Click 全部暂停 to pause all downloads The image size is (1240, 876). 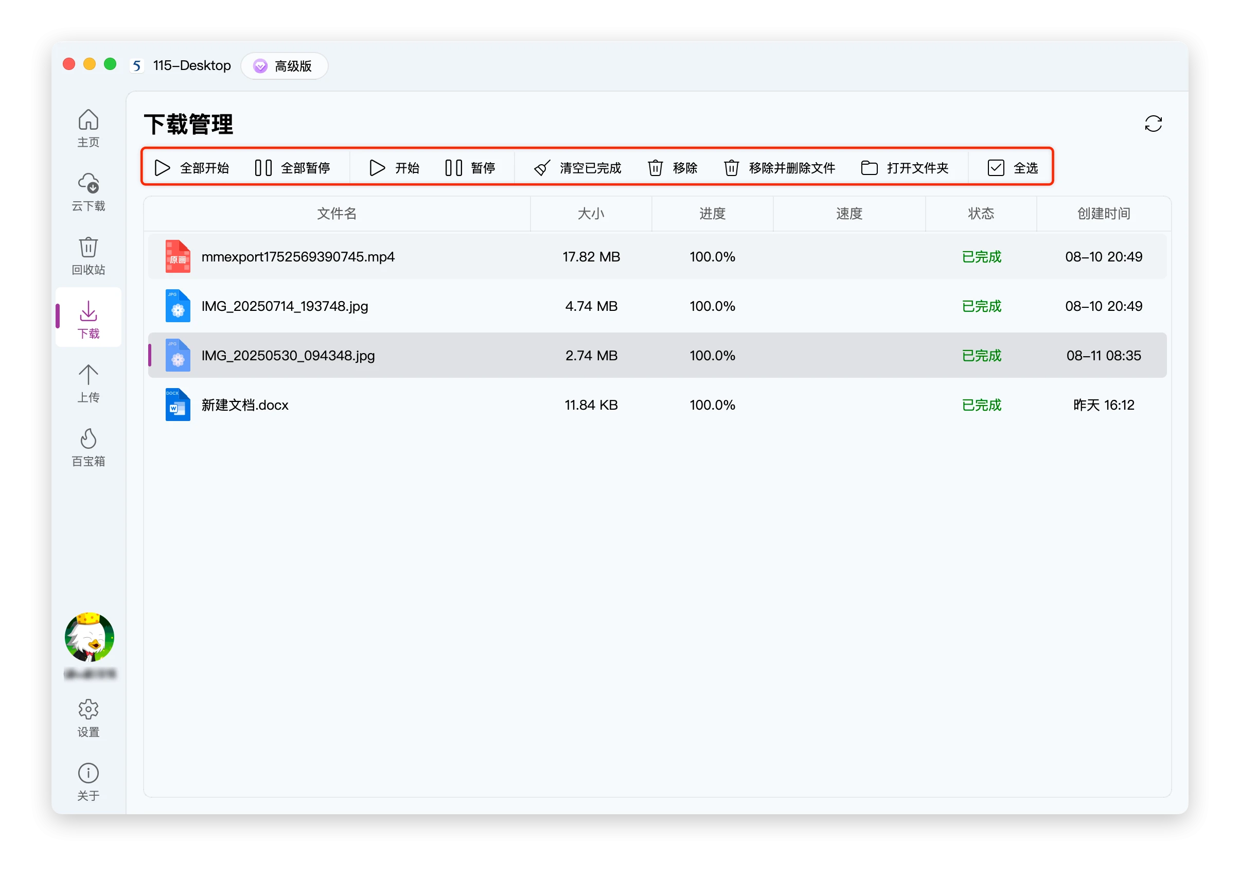pos(292,168)
